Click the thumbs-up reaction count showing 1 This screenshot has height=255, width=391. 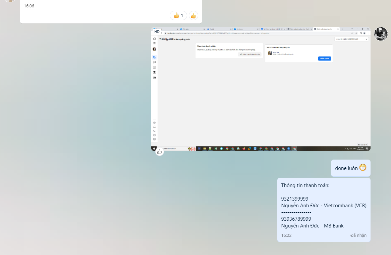pos(178,15)
